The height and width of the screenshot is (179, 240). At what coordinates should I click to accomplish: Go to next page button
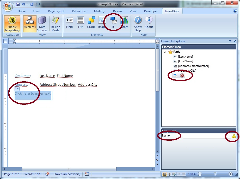pyautogui.click(x=157, y=164)
